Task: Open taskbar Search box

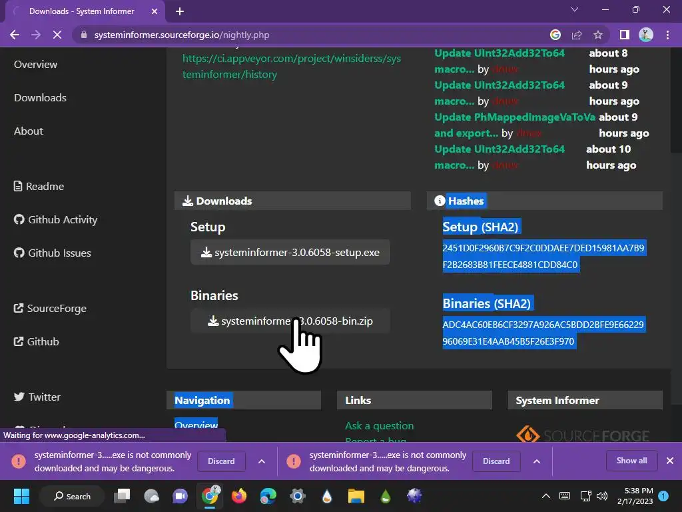Action: pos(72,496)
